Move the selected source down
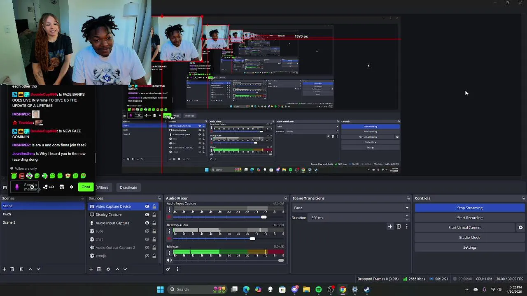527x296 pixels. coord(125,269)
